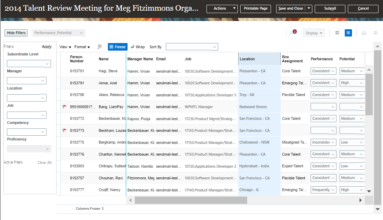Expand the Job filter dropdown

pos(27,115)
